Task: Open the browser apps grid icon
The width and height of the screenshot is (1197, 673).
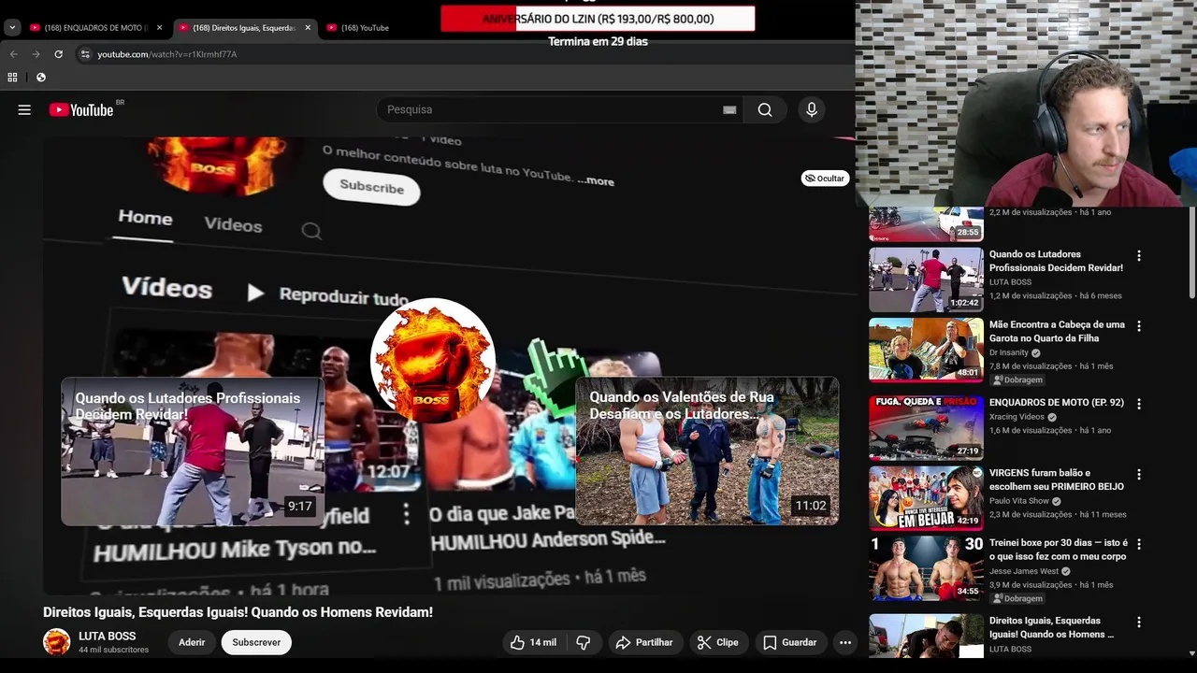Action: 12,77
